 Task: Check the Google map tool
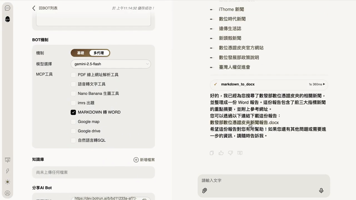(x=73, y=122)
